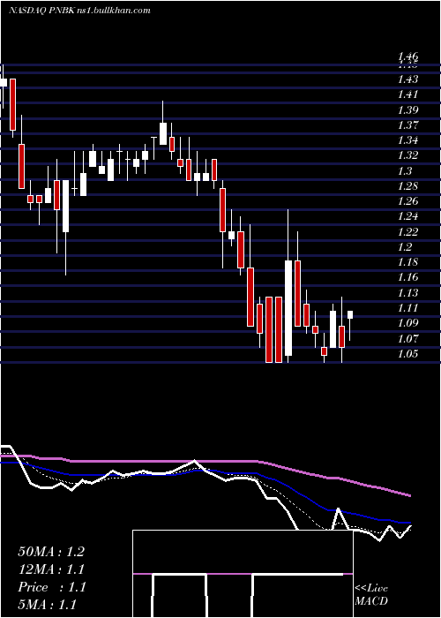Click the NASDAQ PNBK chart title
This screenshot has width=441, height=618.
[x=79, y=11]
